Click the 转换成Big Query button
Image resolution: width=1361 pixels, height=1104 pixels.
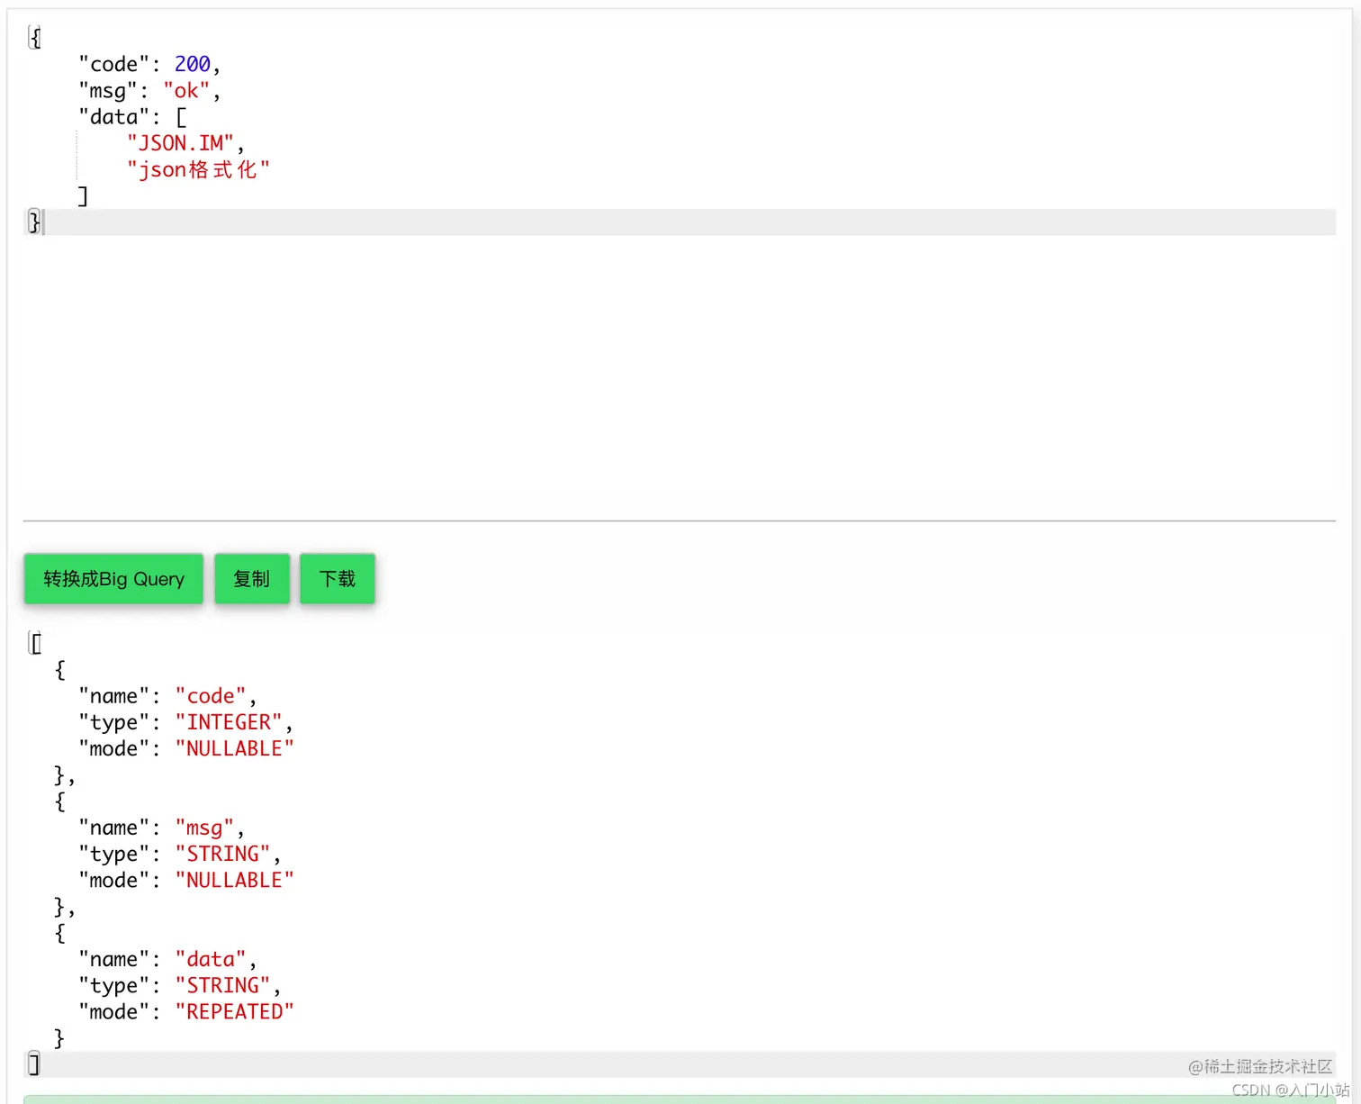(x=113, y=578)
